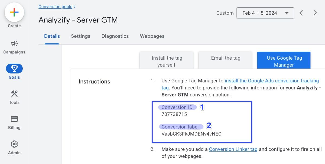Click the Conversion label value VasbCK3FkJMDENv4vNEC
This screenshot has height=164, width=325.
pyautogui.click(x=191, y=134)
